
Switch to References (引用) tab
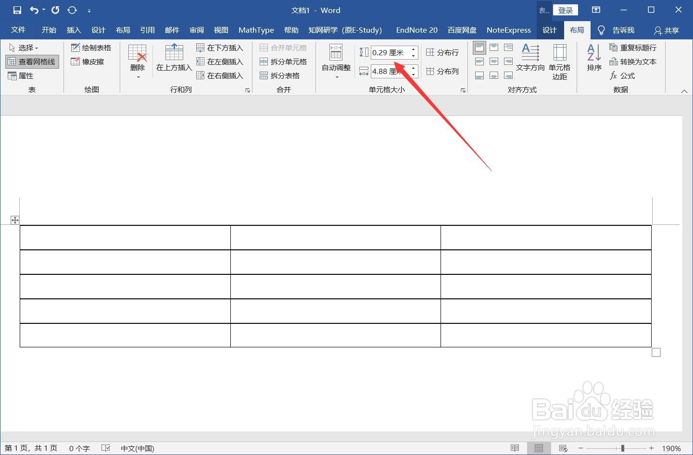pyautogui.click(x=147, y=30)
